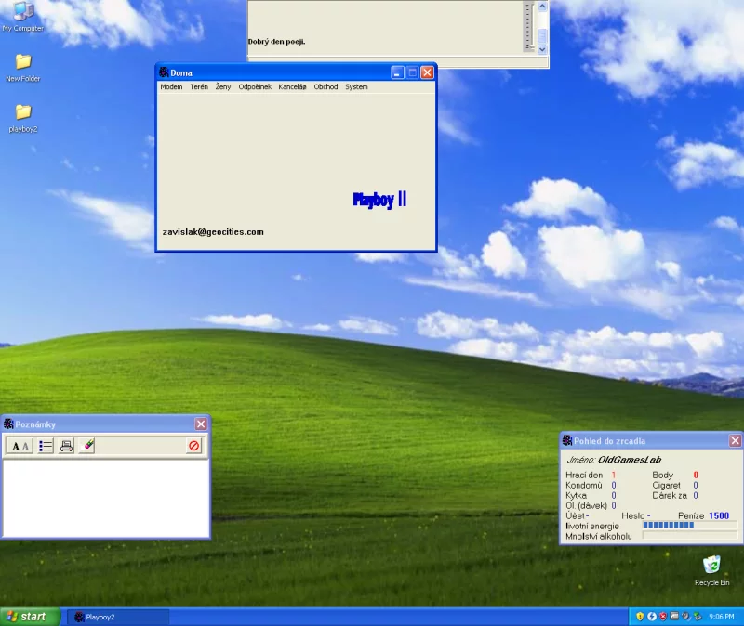The width and height of the screenshot is (744, 626).
Task: Select the New Folder desktop icon
Action: point(22,68)
